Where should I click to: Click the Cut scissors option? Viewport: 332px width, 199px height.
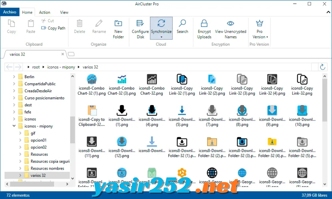coord(47,21)
